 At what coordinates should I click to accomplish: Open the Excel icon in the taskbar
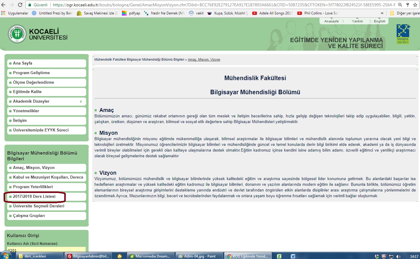tap(279, 256)
